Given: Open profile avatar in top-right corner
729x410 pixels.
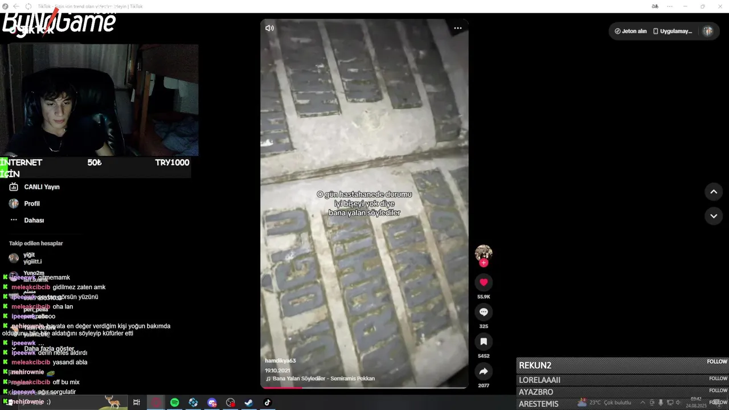Looking at the screenshot, I should coord(708,31).
